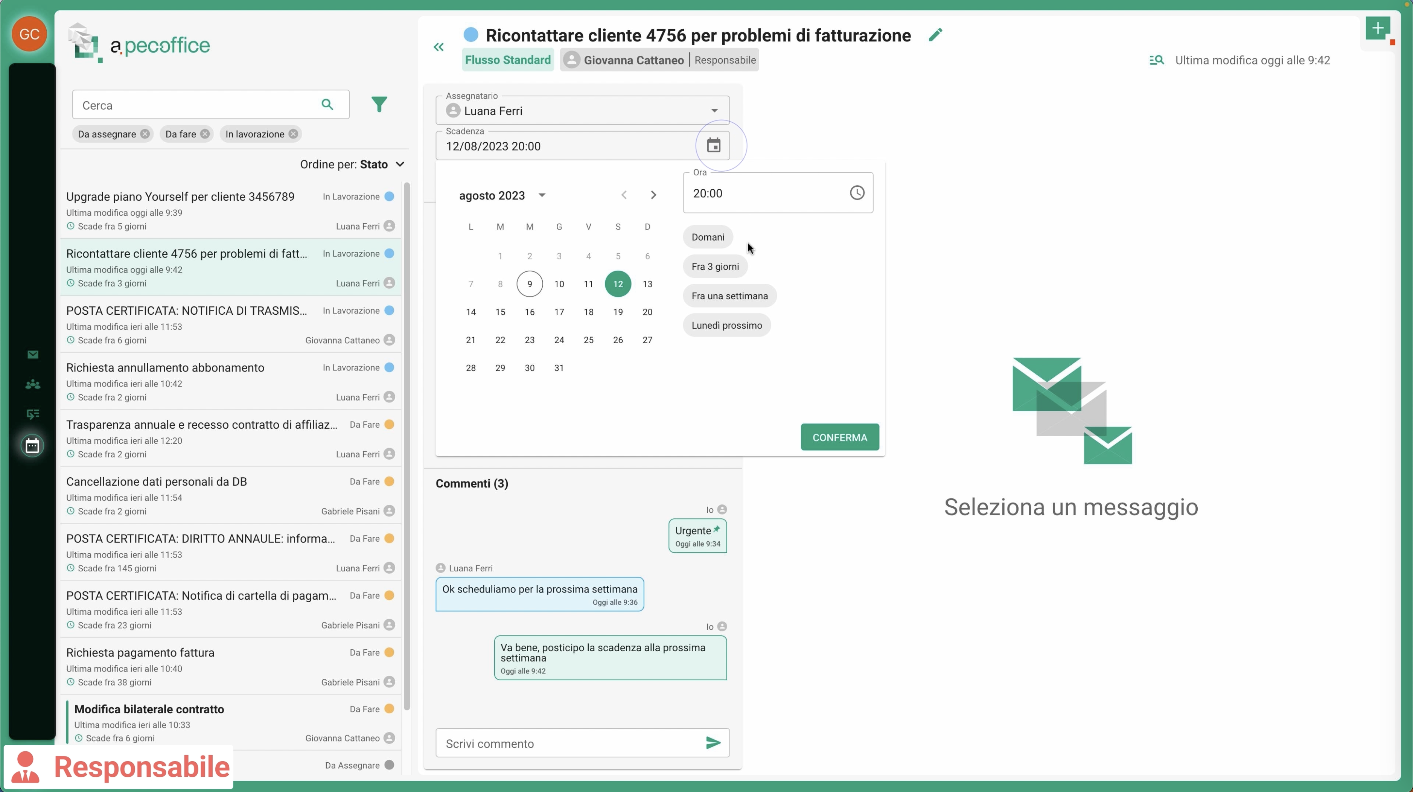Click Gabriele Pisani avatar on 'Cancellazione dati' task
The width and height of the screenshot is (1413, 792).
pos(390,511)
